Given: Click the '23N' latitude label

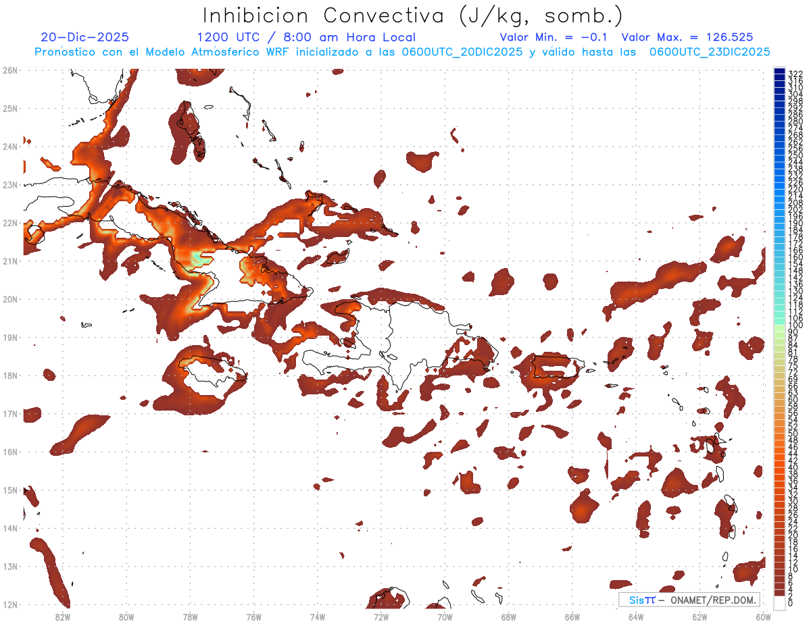Looking at the screenshot, I should click(x=9, y=184).
